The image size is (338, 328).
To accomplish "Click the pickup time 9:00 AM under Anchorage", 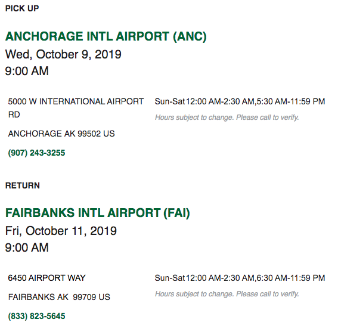I will (27, 71).
